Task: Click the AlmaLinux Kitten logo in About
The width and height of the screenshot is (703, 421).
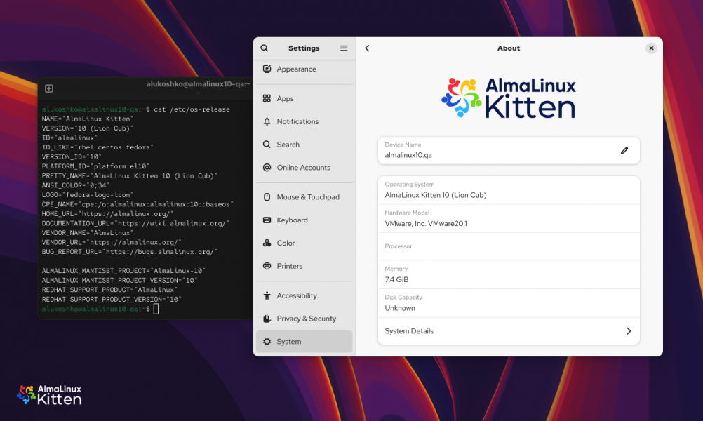Action: 509,98
